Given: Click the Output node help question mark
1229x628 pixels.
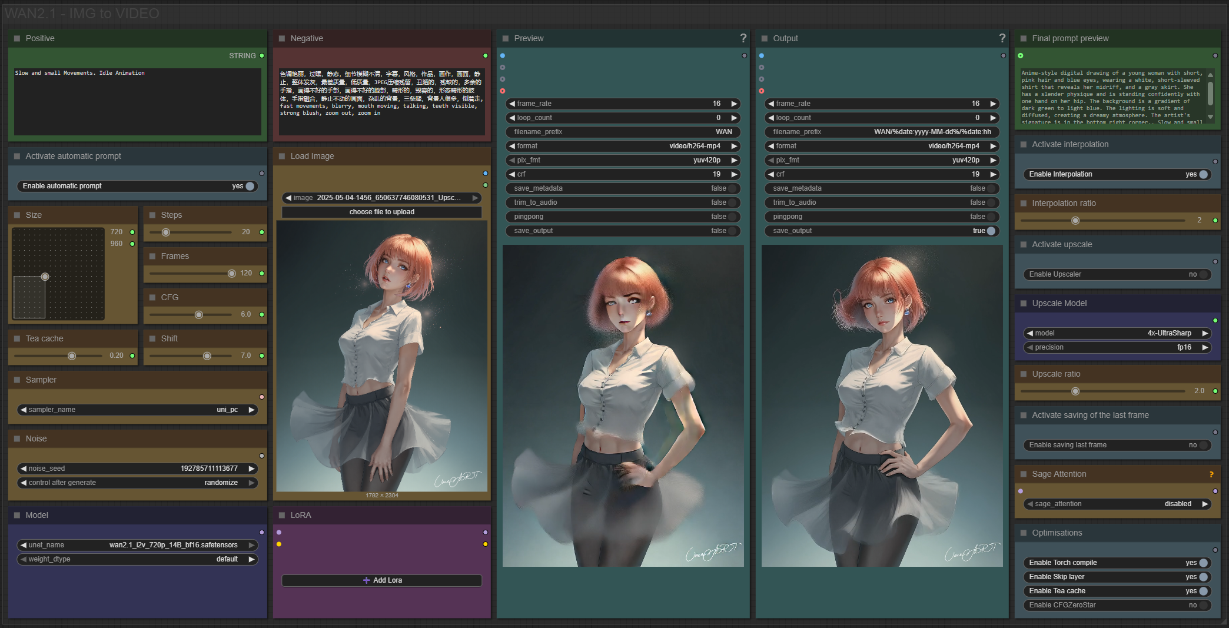Looking at the screenshot, I should pos(1002,38).
